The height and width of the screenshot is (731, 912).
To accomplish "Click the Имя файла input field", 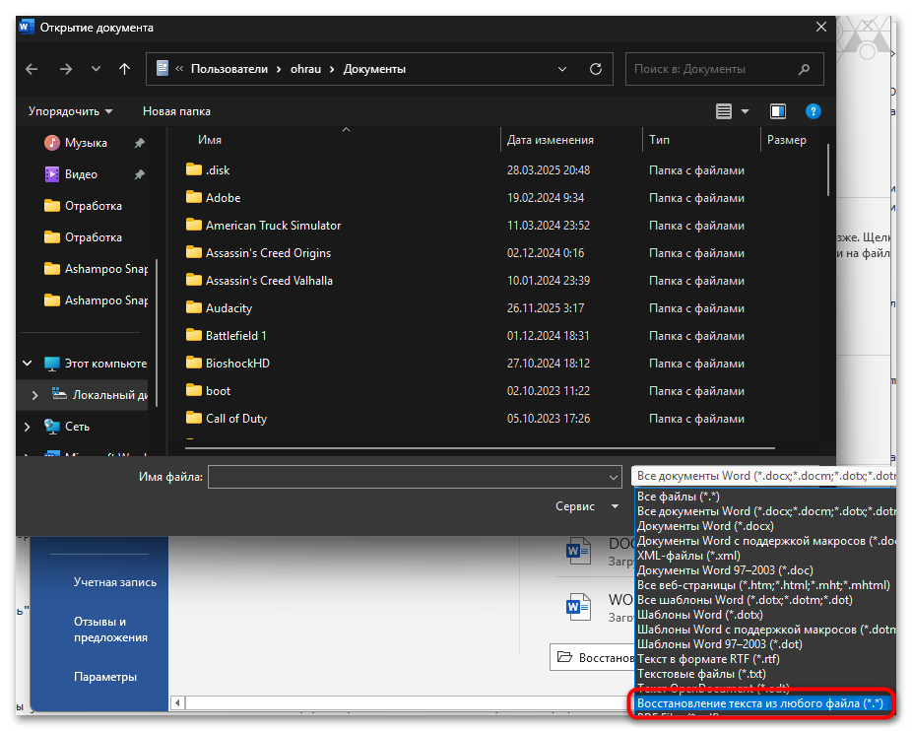I will tap(414, 477).
